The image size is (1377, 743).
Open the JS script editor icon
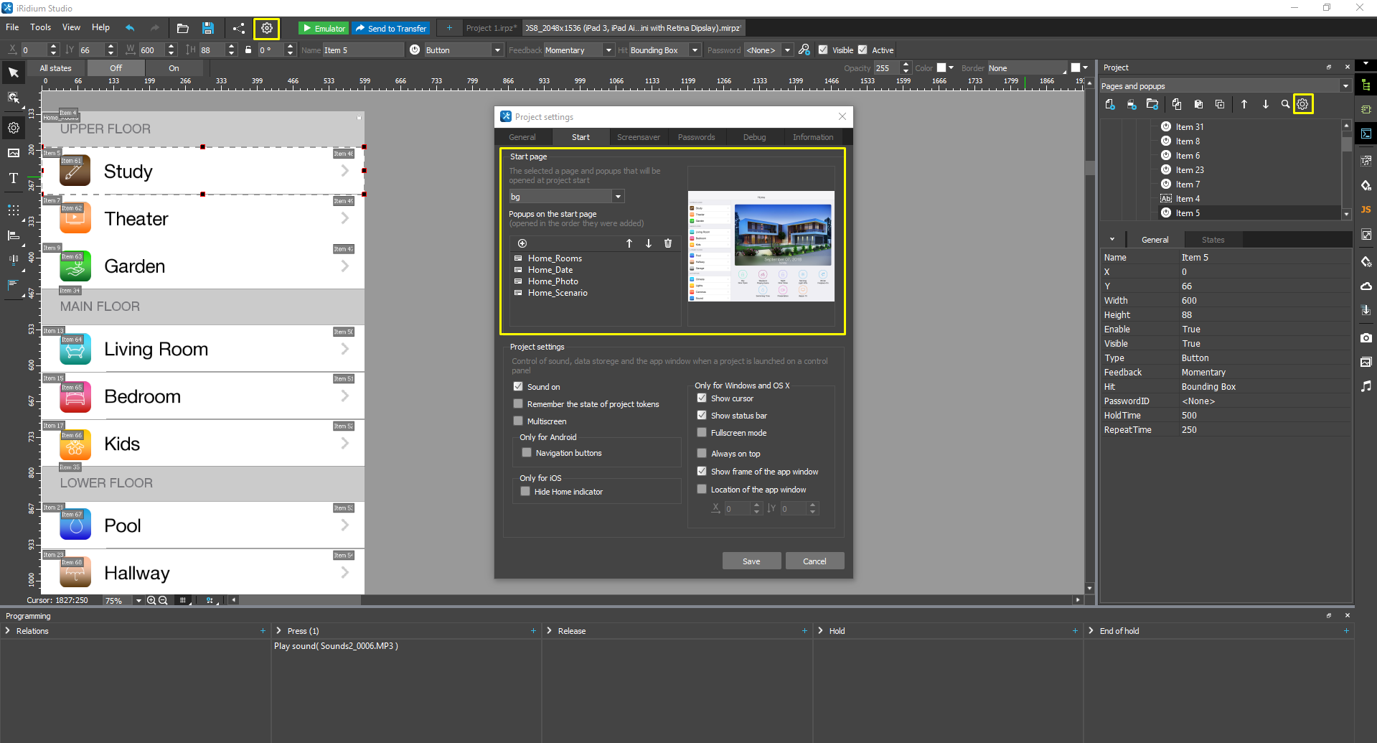[x=1366, y=210]
